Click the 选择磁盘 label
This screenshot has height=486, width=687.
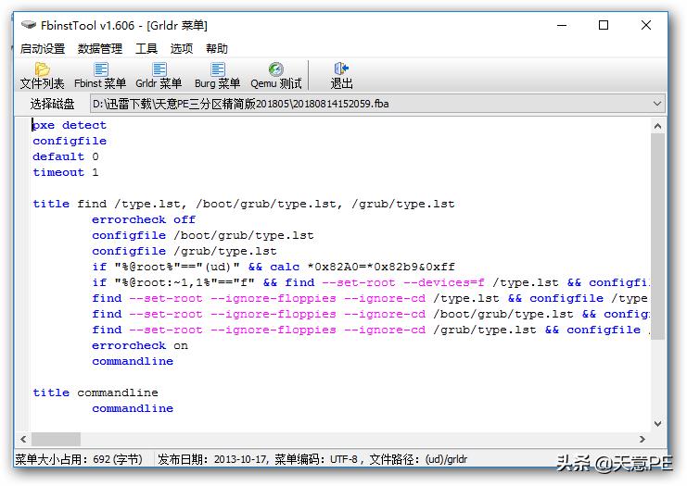coord(52,104)
